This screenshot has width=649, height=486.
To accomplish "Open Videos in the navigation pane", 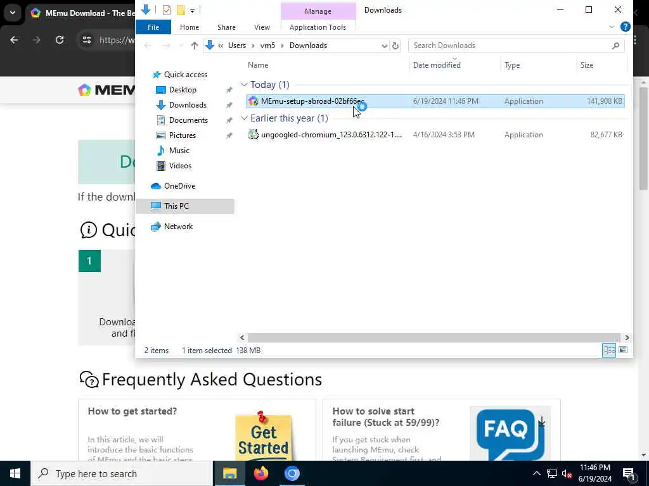I will [x=180, y=166].
